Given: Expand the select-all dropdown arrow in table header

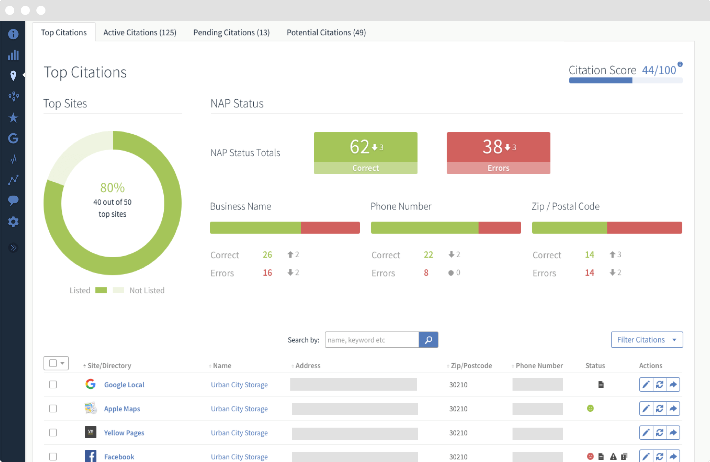Looking at the screenshot, I should pos(62,363).
